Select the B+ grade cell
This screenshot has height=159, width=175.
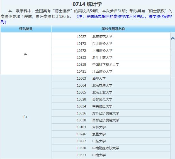[26, 117]
